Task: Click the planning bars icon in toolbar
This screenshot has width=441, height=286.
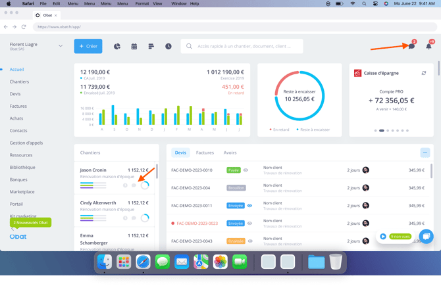Action: coord(151,47)
